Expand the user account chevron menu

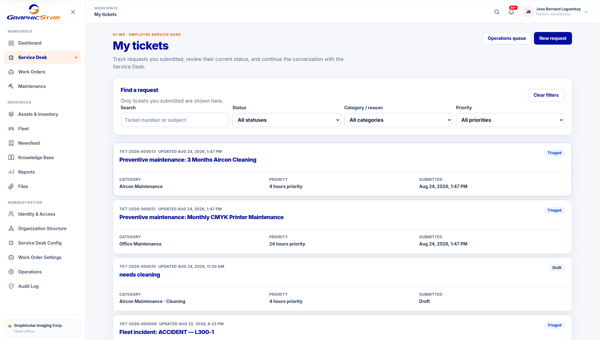586,12
